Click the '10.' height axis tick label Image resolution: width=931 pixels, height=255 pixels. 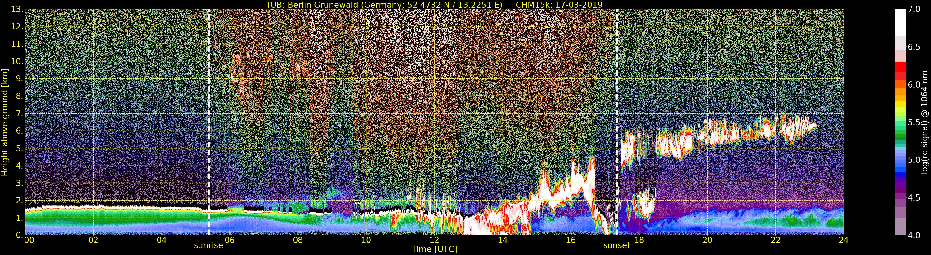pos(17,62)
